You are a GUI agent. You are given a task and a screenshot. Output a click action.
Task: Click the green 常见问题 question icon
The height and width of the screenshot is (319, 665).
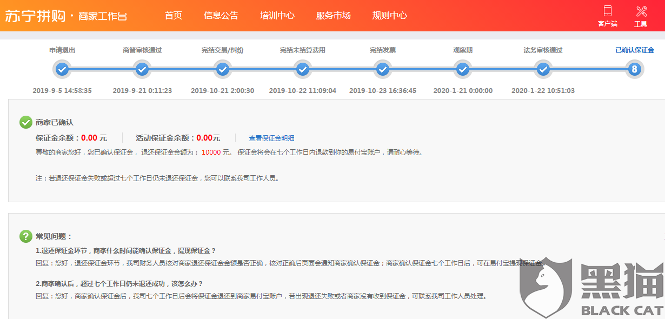26,236
